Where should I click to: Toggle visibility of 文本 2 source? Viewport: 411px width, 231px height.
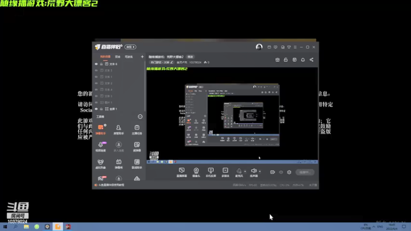click(x=96, y=83)
